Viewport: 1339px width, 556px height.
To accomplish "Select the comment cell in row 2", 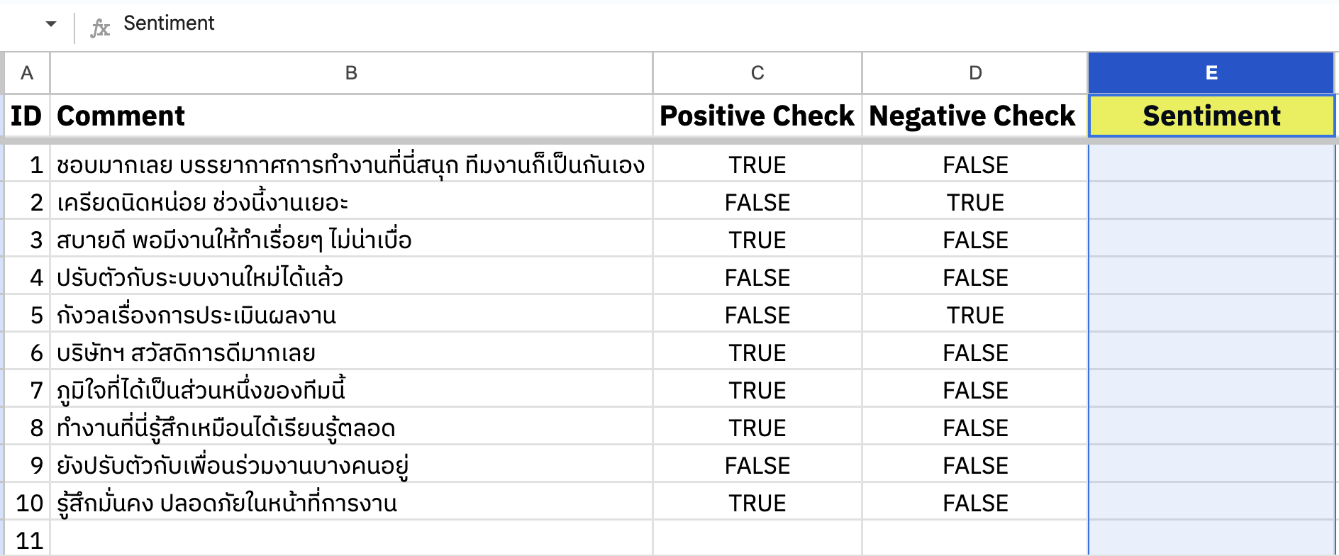I will coord(350,202).
